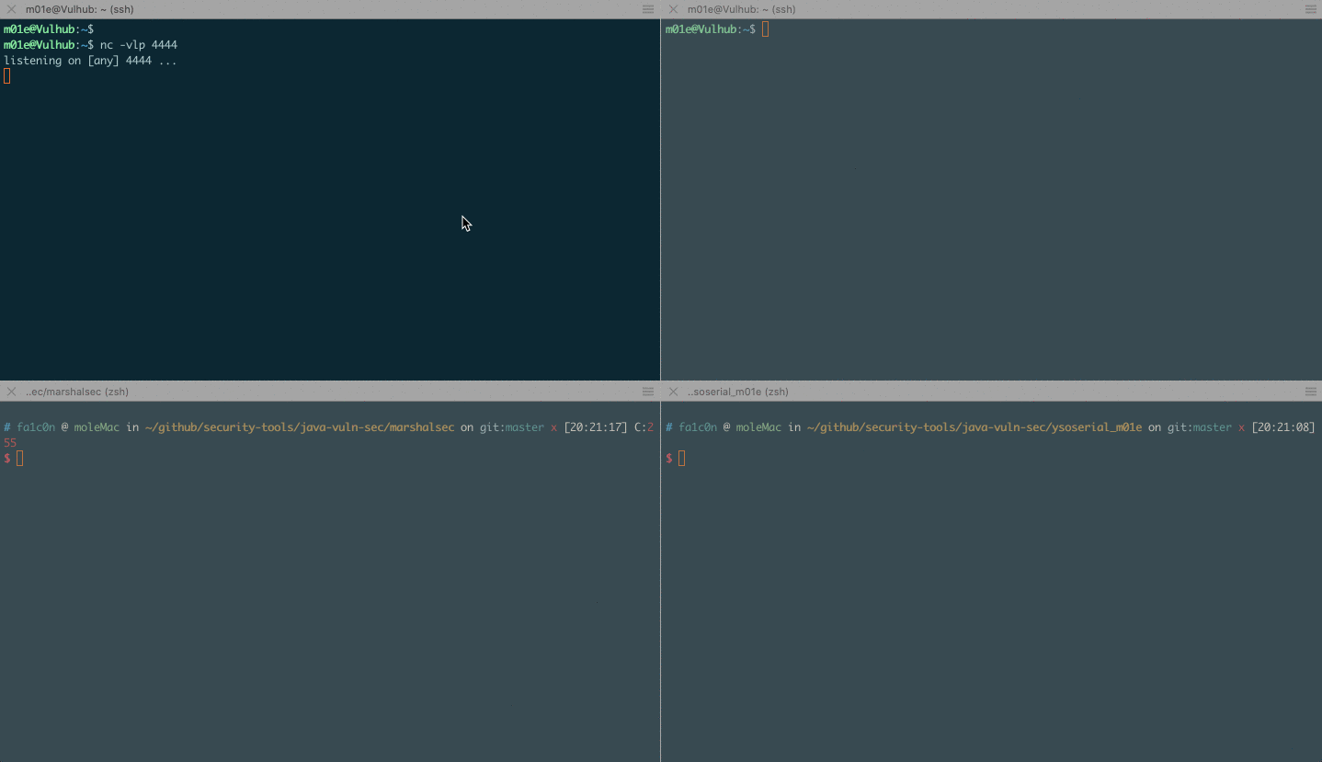This screenshot has height=762, width=1322.
Task: Click 'moleMac' hostname in ysoserial_m01e prompt
Action: tap(759, 427)
